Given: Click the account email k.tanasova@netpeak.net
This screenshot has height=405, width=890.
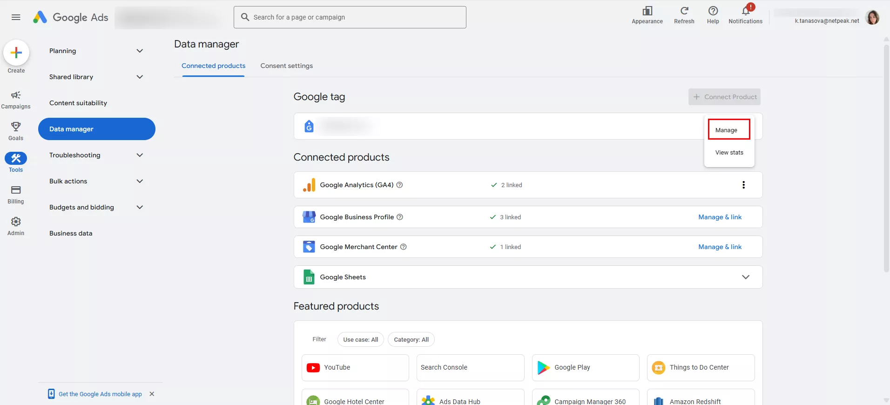Looking at the screenshot, I should click(827, 21).
